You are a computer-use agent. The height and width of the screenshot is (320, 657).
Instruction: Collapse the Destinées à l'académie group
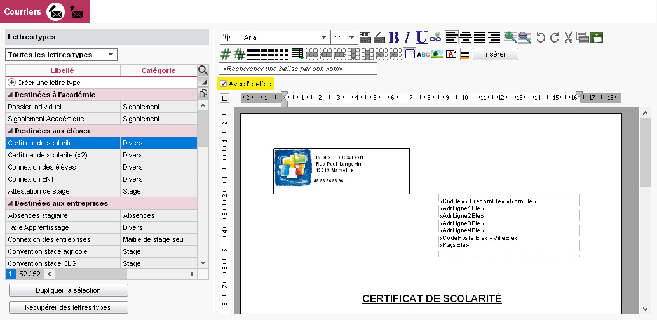pyautogui.click(x=11, y=95)
